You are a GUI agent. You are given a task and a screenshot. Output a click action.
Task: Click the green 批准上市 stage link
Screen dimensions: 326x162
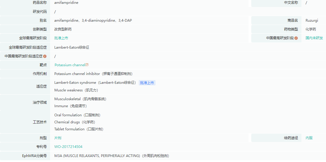tap(61, 38)
